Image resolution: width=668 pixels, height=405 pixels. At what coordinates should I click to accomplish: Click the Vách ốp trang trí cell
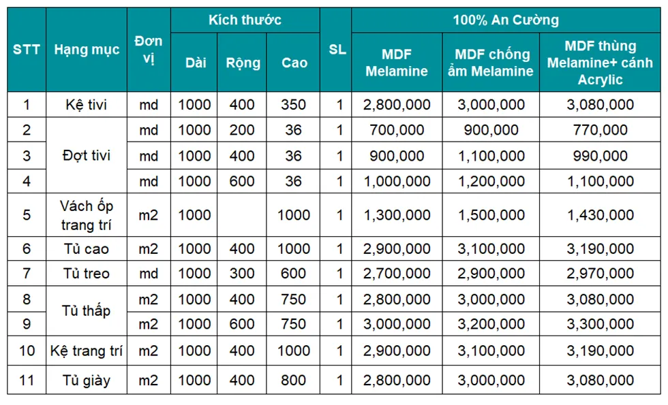point(87,215)
